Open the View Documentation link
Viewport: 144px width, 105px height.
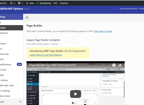tap(128, 9)
